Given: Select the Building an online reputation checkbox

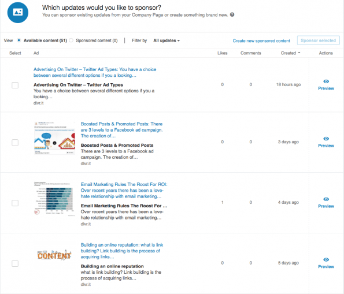Looking at the screenshot, I should [x=15, y=263].
